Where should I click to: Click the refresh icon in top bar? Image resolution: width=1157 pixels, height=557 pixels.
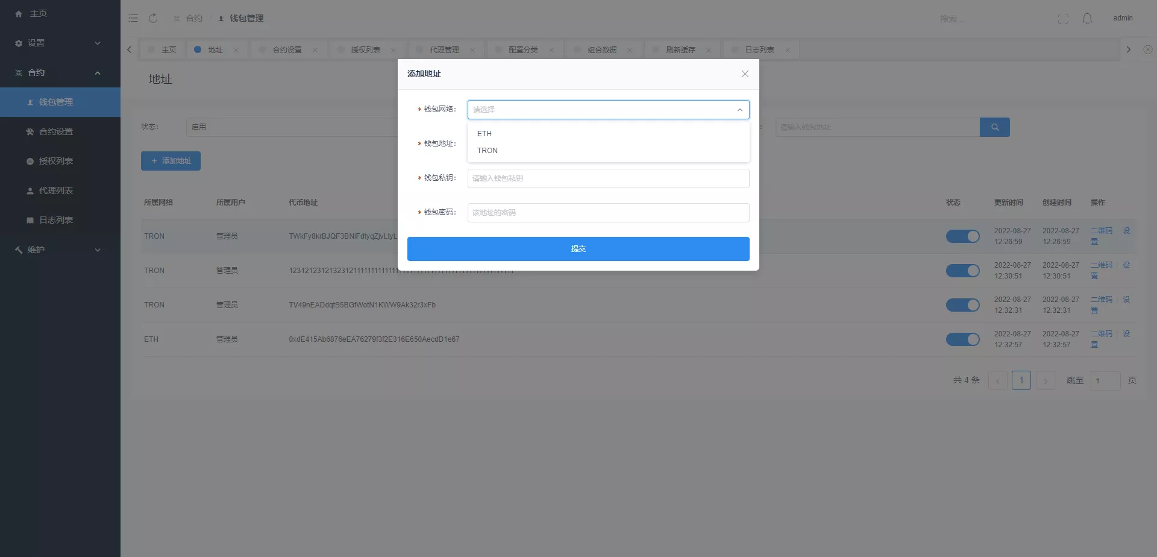click(x=153, y=18)
